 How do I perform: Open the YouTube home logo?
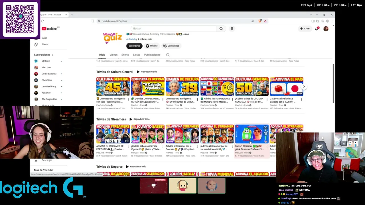click(49, 29)
